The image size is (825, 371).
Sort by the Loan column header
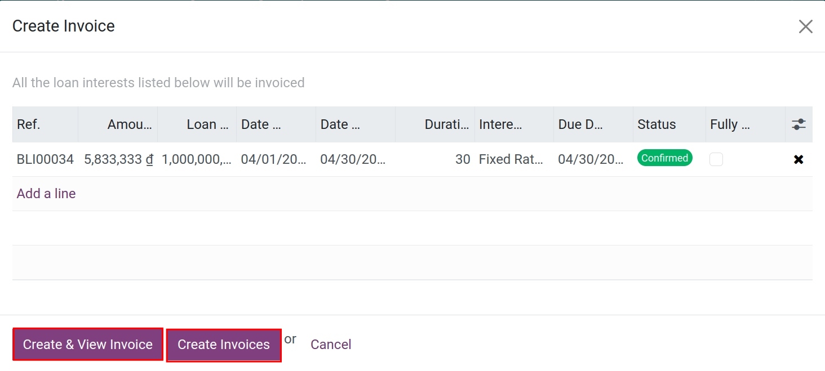[197, 124]
